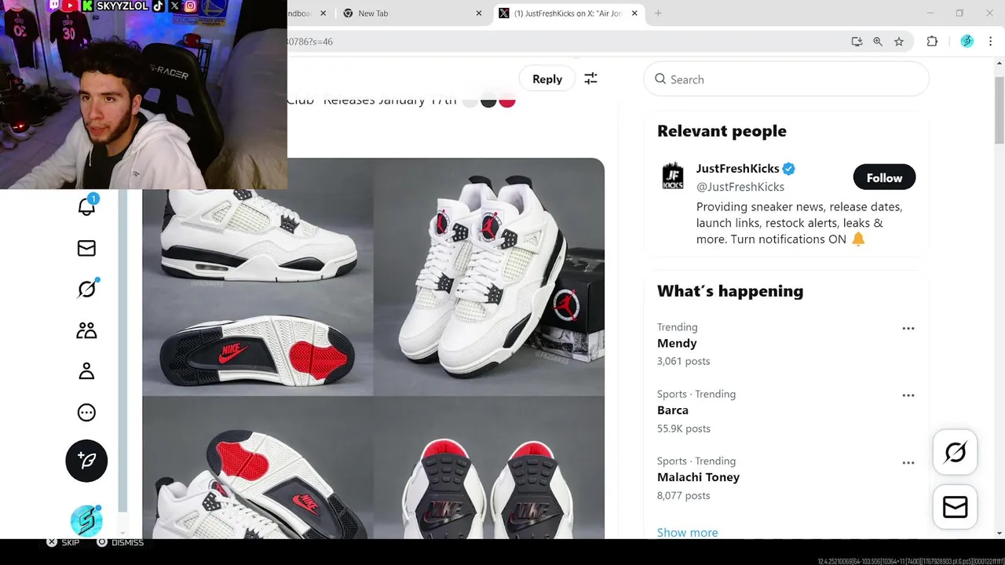
Task: Open Grok icon in the left sidebar
Action: (86, 289)
